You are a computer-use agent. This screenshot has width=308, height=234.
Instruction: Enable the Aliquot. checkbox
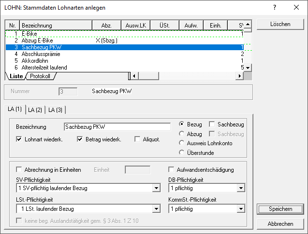click(x=138, y=140)
